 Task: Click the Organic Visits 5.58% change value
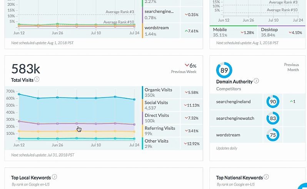coord(192,93)
